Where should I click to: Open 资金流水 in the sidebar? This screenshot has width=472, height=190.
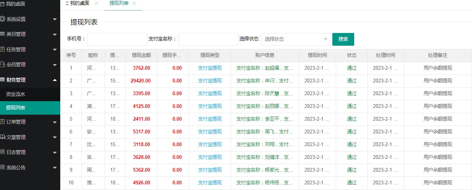point(16,94)
